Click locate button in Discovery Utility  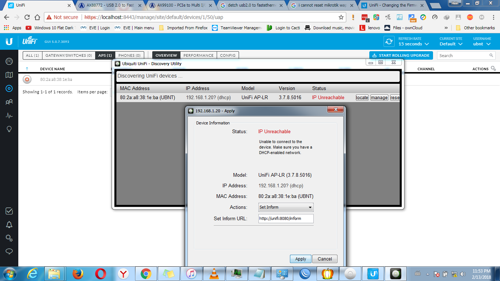(x=362, y=98)
